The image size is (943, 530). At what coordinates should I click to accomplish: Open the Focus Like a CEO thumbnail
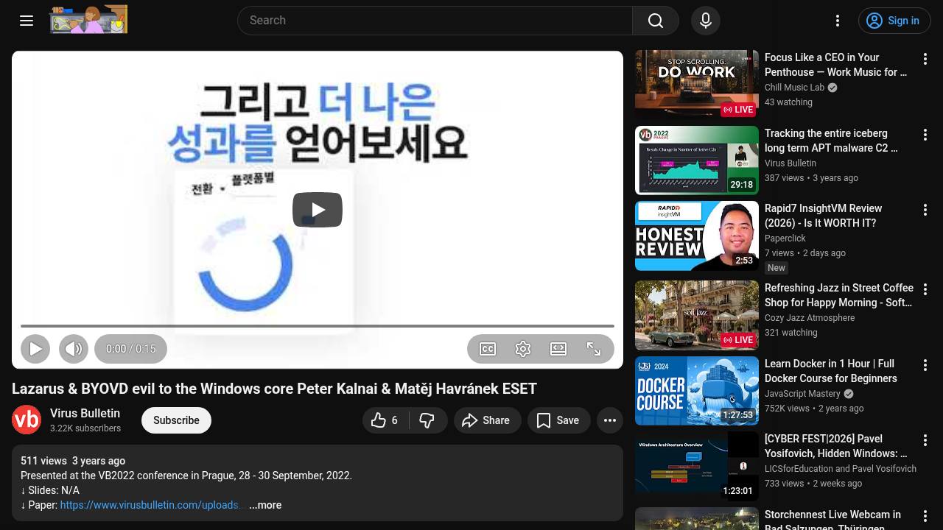[697, 84]
